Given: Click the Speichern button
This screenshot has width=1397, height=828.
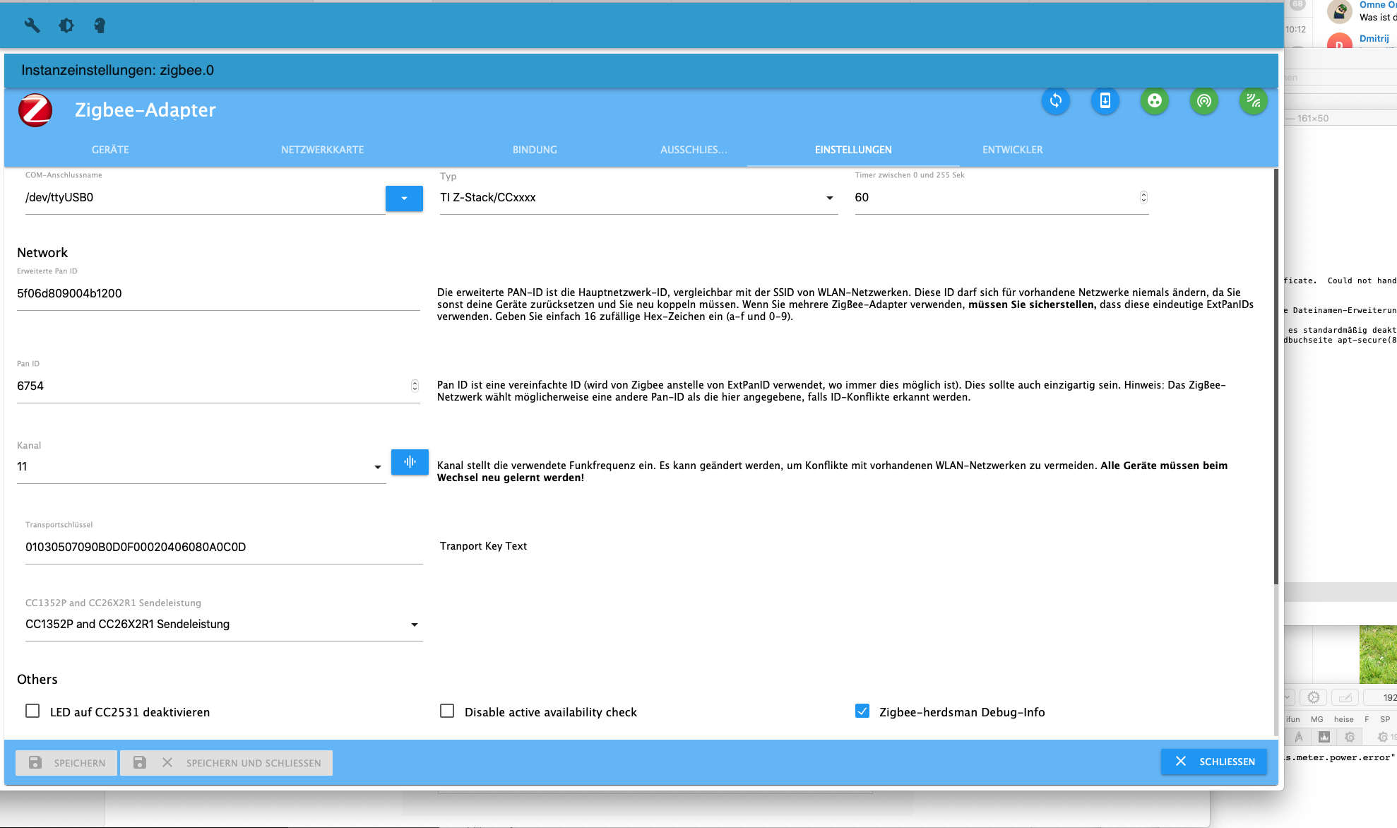Looking at the screenshot, I should tap(66, 763).
